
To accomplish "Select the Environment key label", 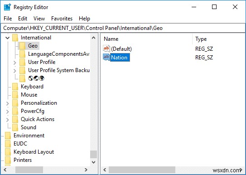I will pos(29,136).
